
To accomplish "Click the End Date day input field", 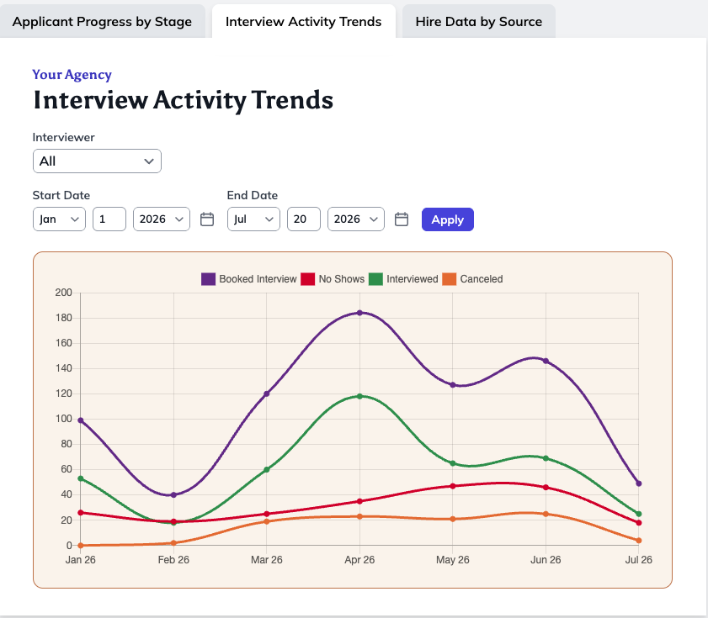I will click(304, 219).
